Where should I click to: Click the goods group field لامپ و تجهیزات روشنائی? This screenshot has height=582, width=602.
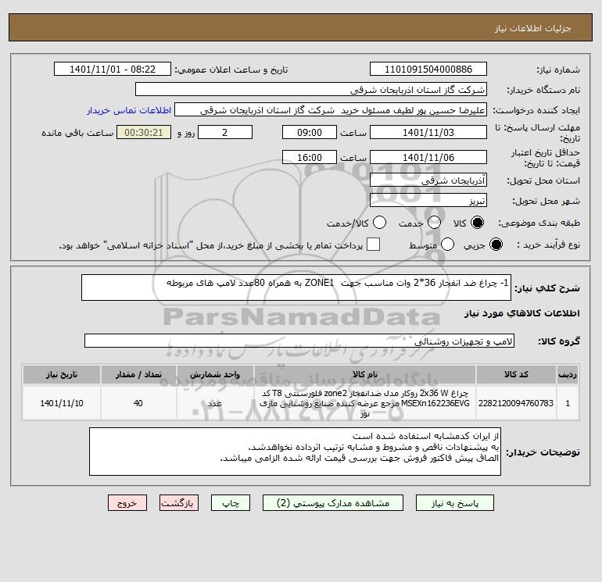click(x=299, y=341)
